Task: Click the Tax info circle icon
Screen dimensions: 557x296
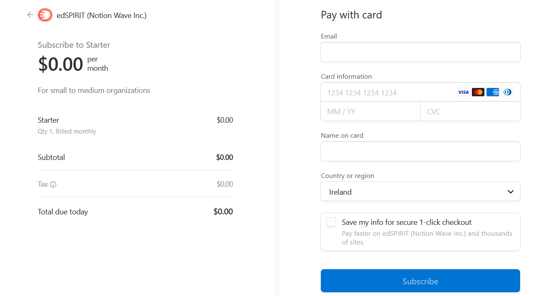Action: pyautogui.click(x=53, y=184)
